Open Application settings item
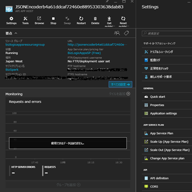The width and height of the screenshot is (192, 192). 167,113
